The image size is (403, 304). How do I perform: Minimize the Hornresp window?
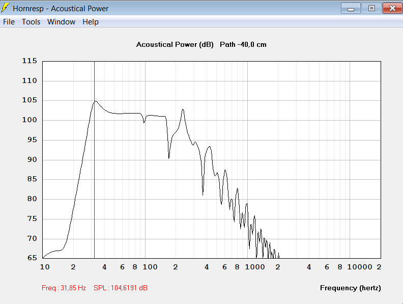(x=351, y=8)
